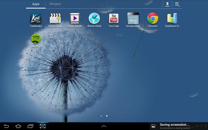The width and height of the screenshot is (208, 130).
Task: Tap the screen capture button
Action: click(x=43, y=126)
